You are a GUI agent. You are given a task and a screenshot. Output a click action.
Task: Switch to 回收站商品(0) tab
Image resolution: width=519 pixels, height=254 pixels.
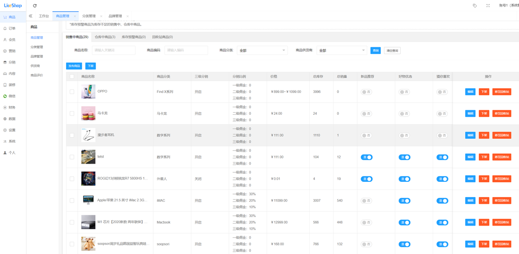click(162, 37)
